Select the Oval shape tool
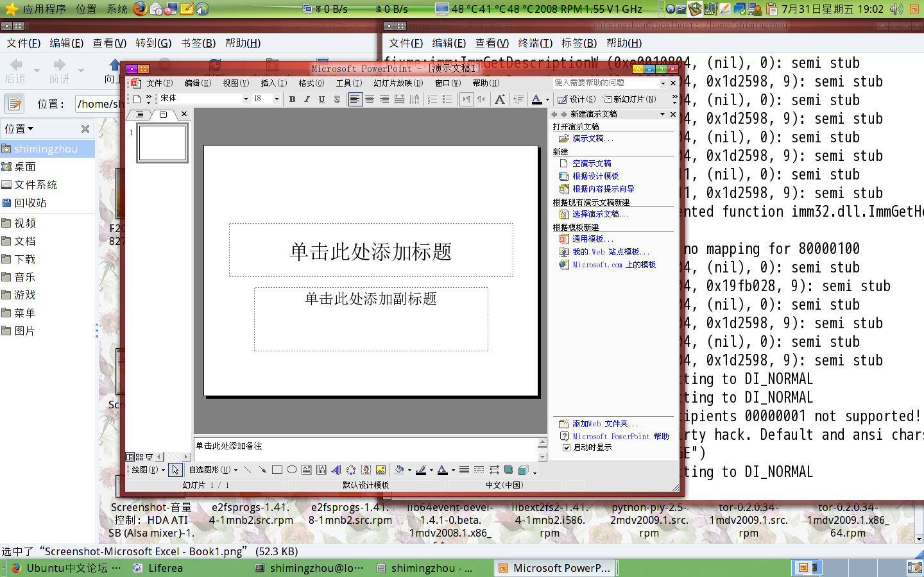 292,469
